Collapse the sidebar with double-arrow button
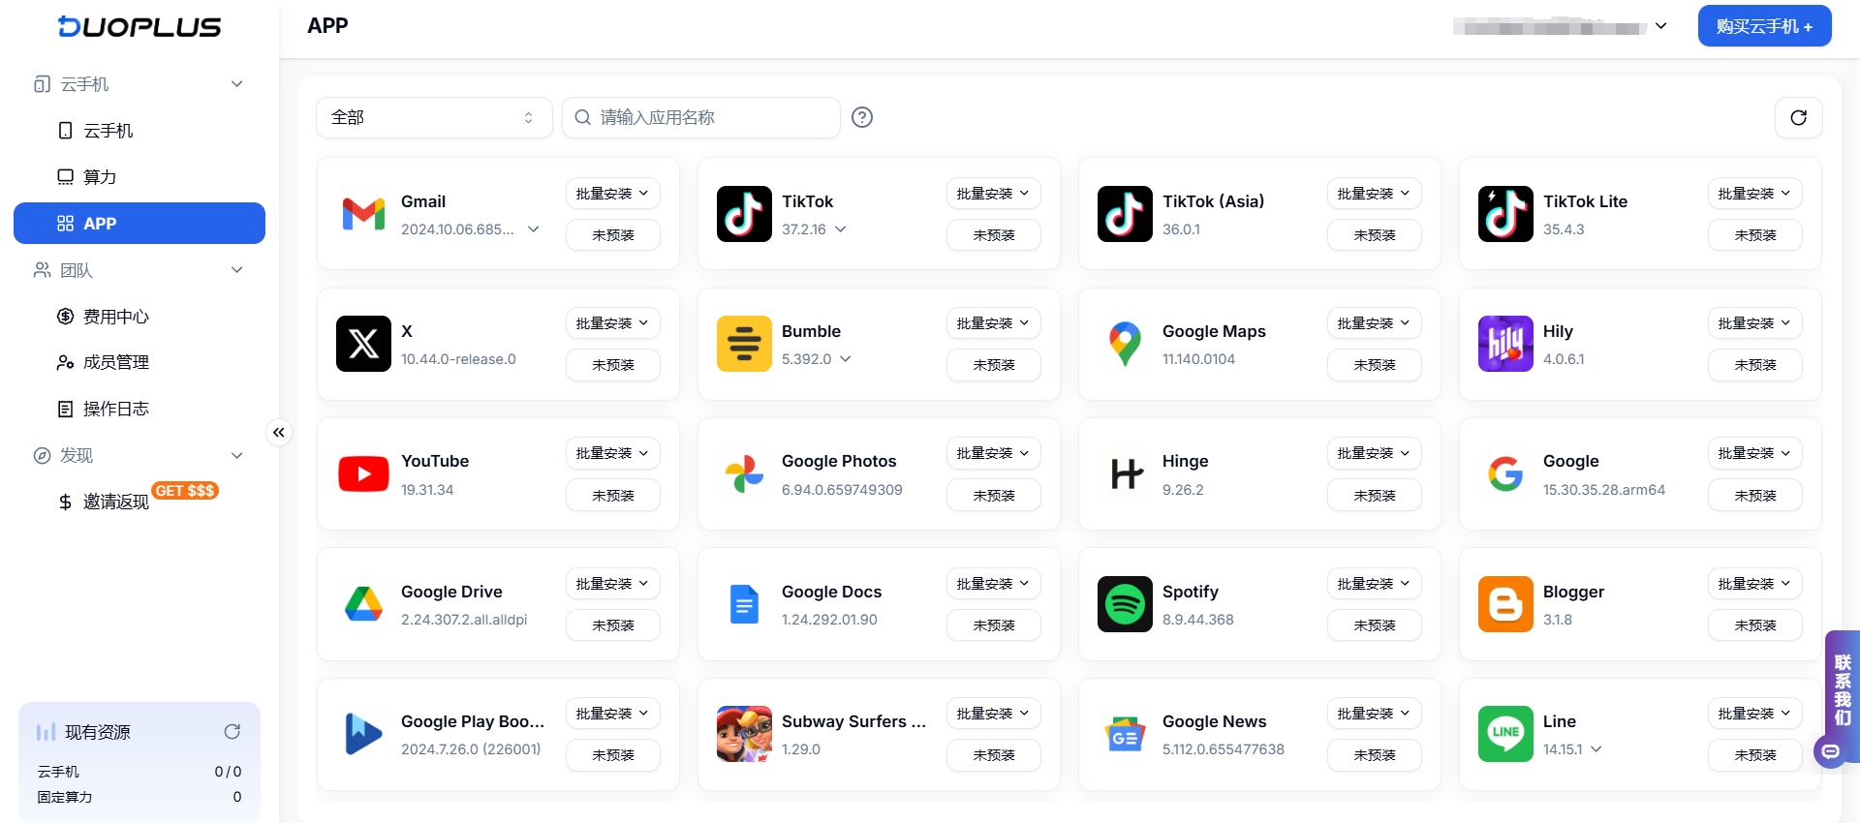 pyautogui.click(x=279, y=433)
